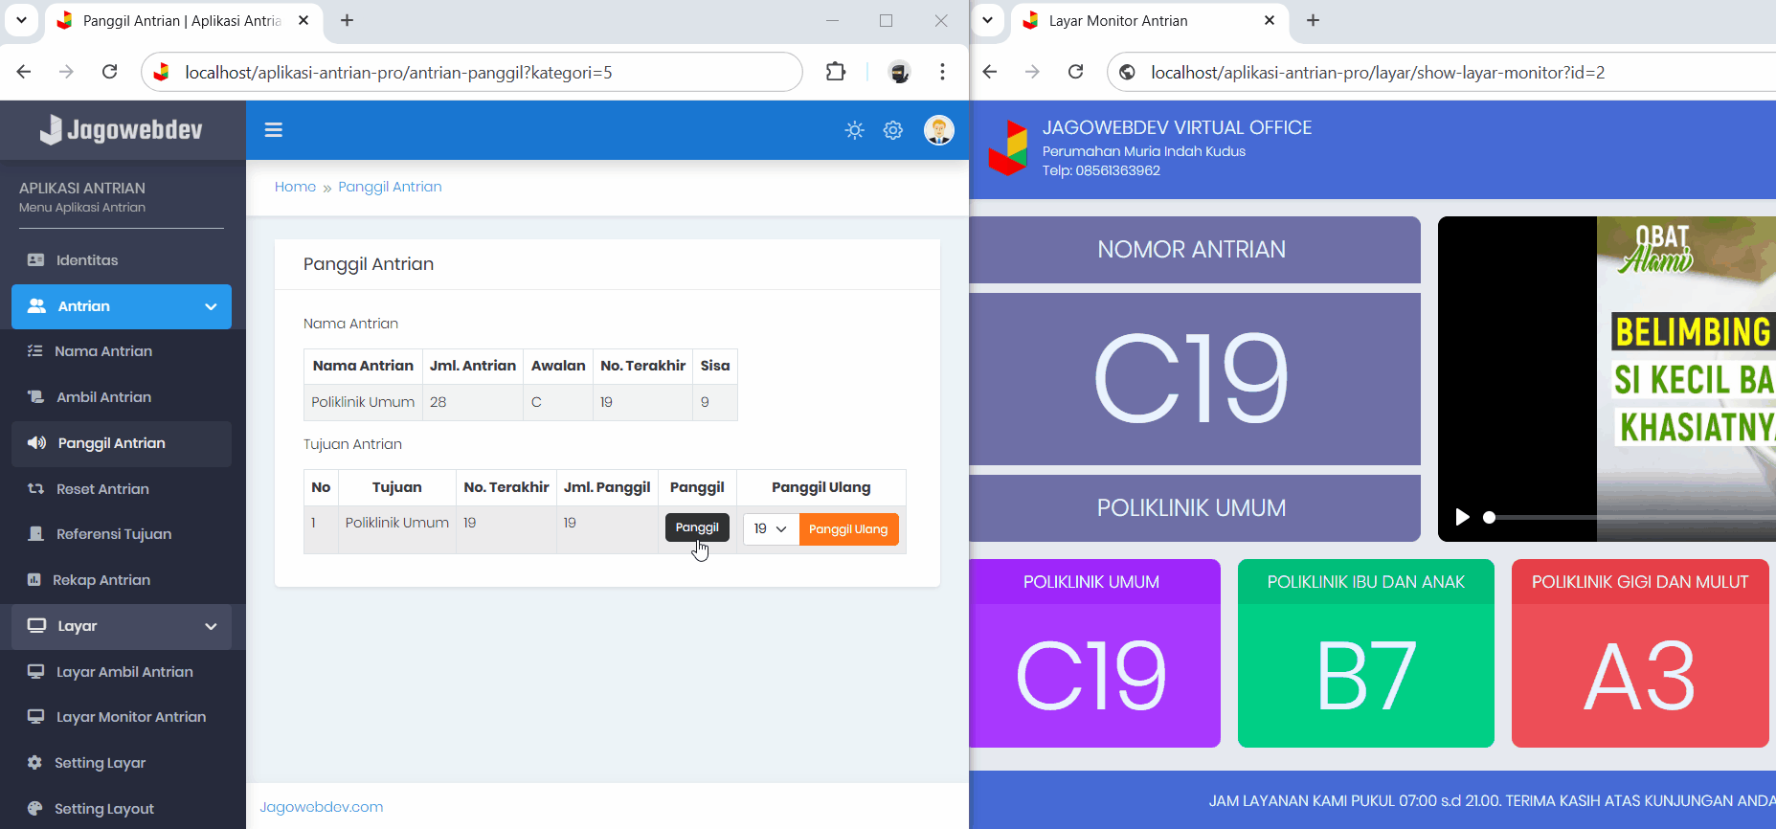Viewport: 1776px width, 829px height.
Task: Click the Reset Antrian arrows icon
Action: 35,489
